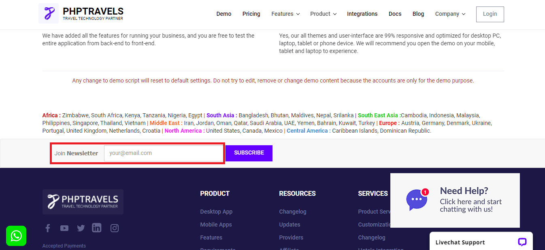This screenshot has width=545, height=250.
Task: Select Docs in the top navigation
Action: pos(395,14)
